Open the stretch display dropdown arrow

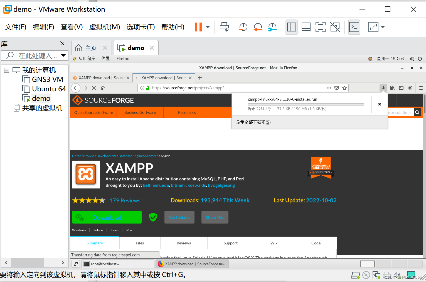point(383,27)
